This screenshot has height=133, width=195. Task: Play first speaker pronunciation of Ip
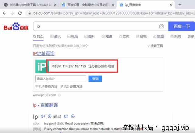(43, 116)
